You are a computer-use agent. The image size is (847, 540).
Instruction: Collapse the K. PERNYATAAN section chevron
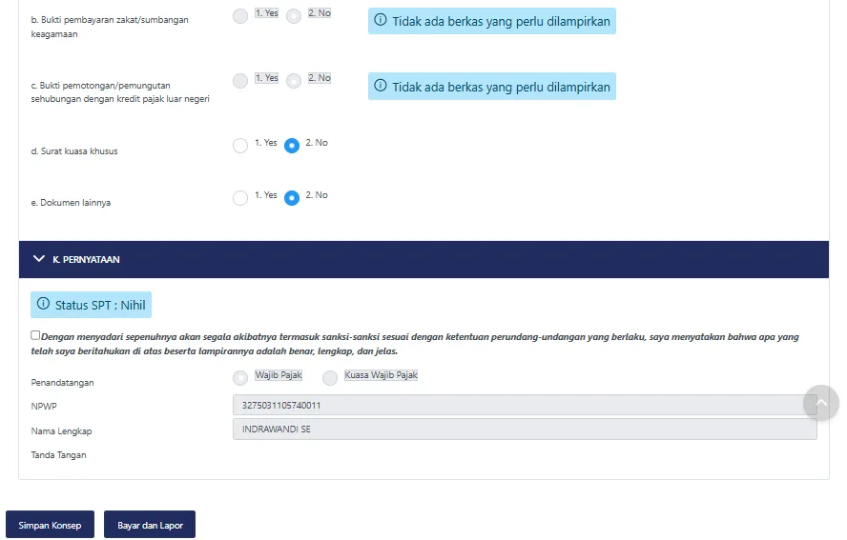(x=39, y=259)
